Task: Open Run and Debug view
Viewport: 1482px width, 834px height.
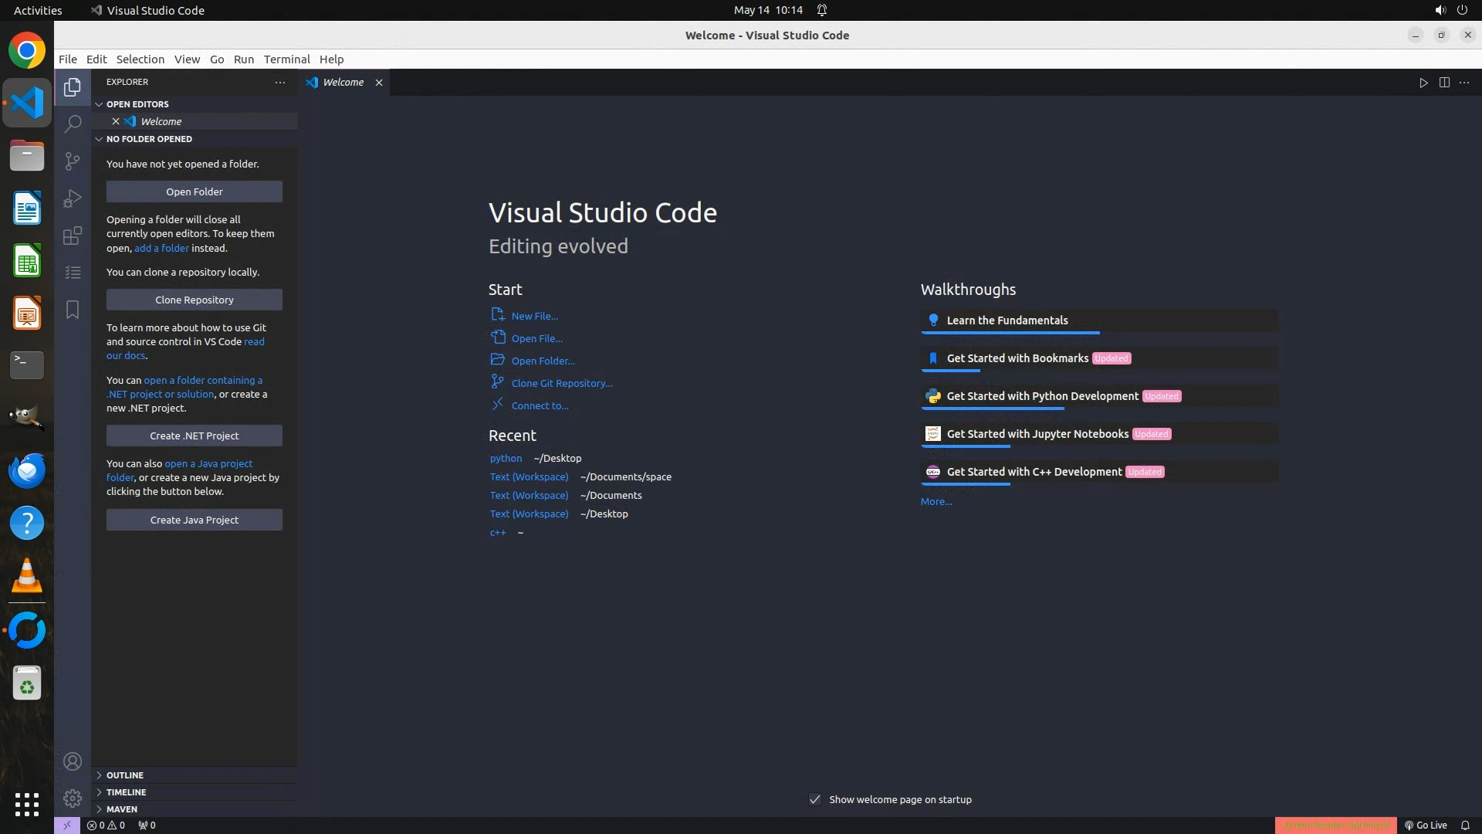Action: click(x=73, y=198)
